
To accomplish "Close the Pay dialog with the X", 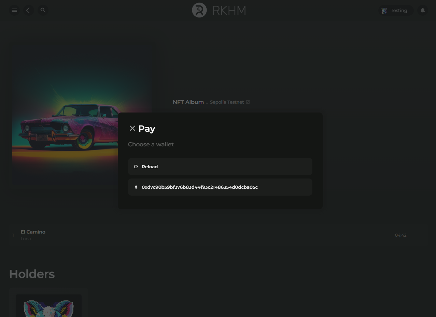I will click(132, 128).
